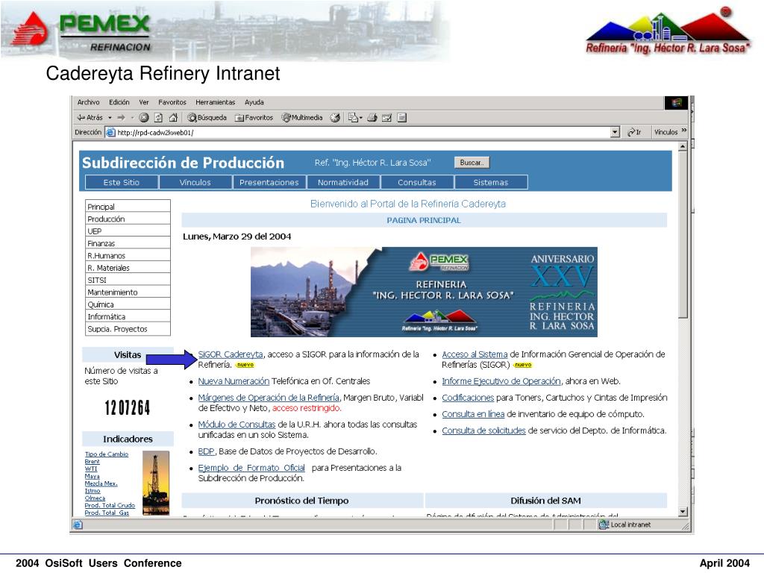Select the Normatividad navigation tab
Viewport: 764px width, 573px height.
(x=343, y=182)
